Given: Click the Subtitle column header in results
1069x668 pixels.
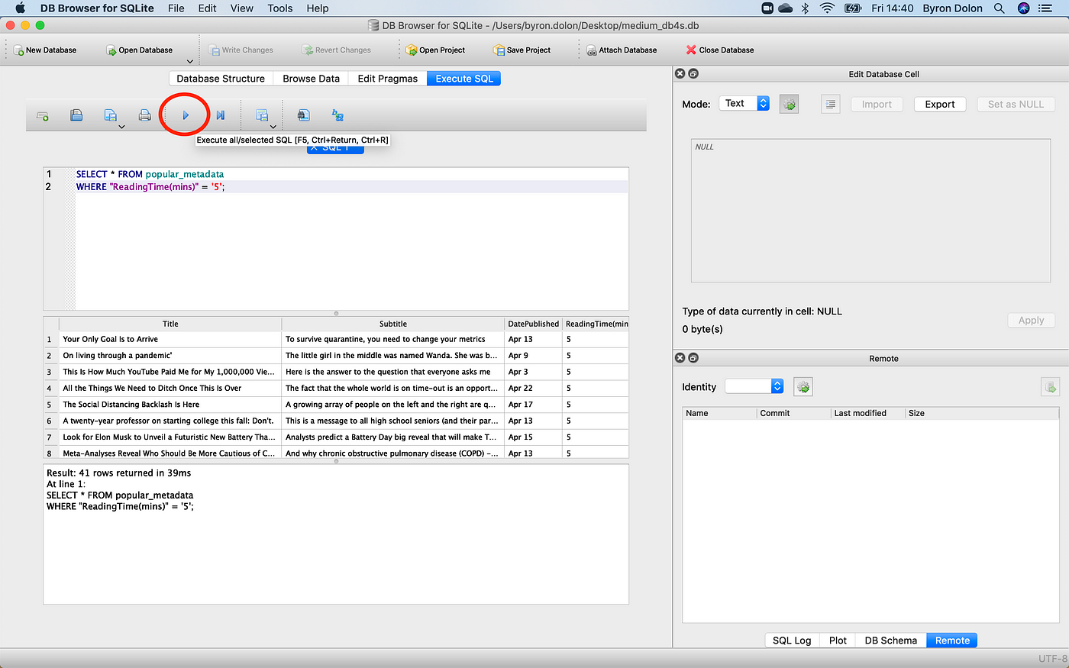Looking at the screenshot, I should pos(393,324).
